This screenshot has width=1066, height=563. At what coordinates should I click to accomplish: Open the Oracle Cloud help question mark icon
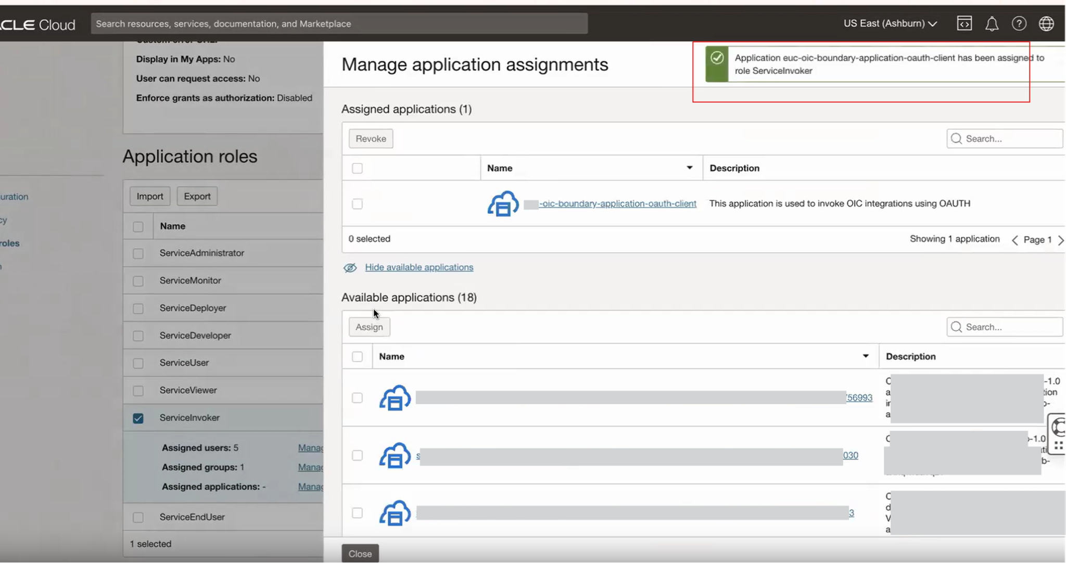point(1019,23)
